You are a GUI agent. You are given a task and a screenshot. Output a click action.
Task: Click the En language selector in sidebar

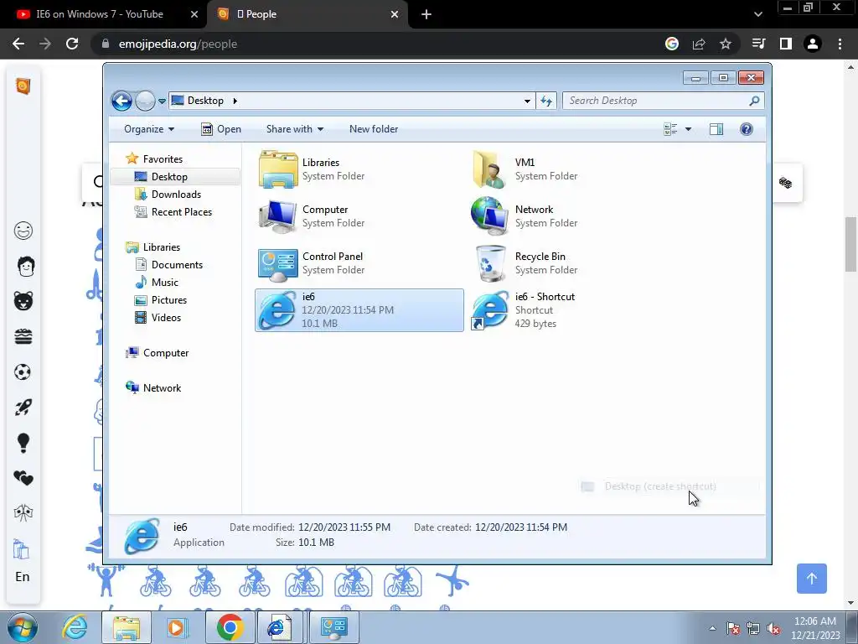click(x=23, y=577)
